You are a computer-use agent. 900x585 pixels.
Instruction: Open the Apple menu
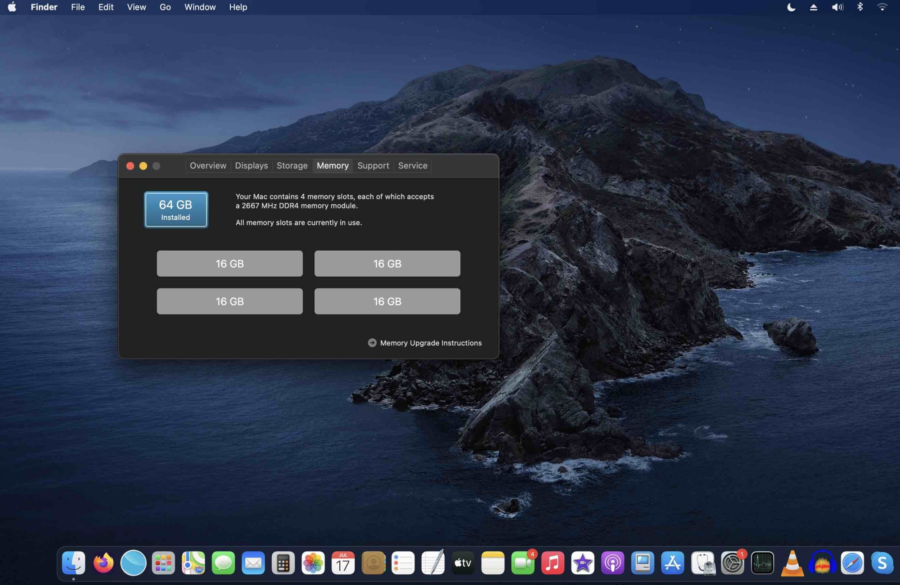(x=12, y=7)
